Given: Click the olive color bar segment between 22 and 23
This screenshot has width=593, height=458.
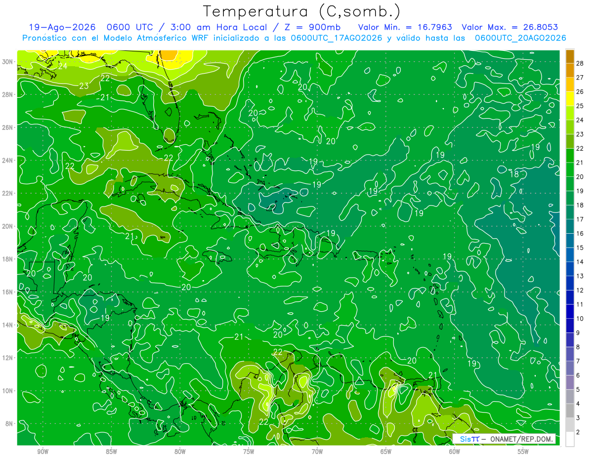Looking at the screenshot, I should pyautogui.click(x=570, y=142).
